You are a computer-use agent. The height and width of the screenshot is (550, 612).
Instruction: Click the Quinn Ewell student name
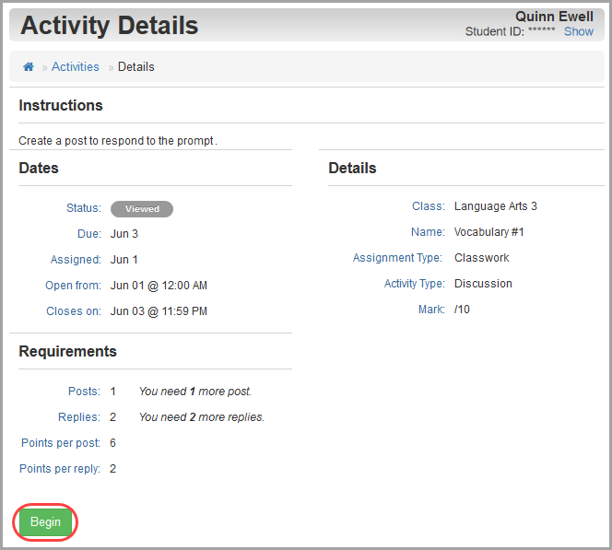[x=554, y=17]
